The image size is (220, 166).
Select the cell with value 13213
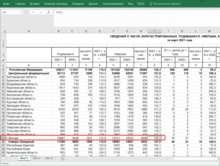[x=113, y=138]
